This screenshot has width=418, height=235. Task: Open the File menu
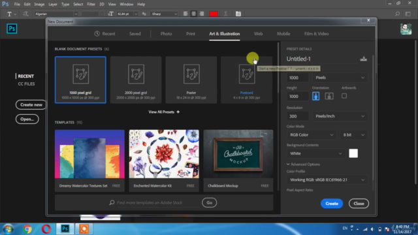coord(17,5)
